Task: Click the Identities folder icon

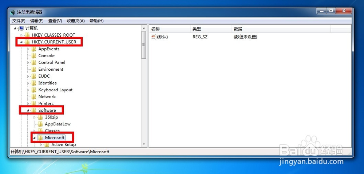Action: (34, 83)
